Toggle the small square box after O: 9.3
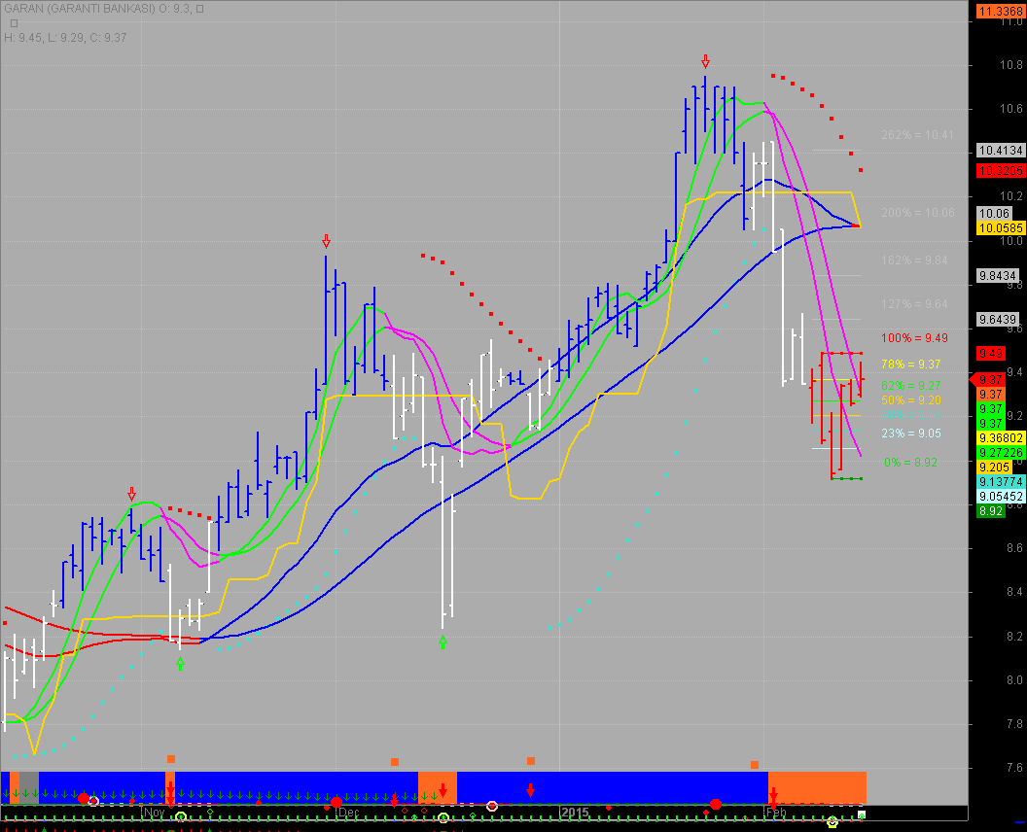 pyautogui.click(x=200, y=9)
